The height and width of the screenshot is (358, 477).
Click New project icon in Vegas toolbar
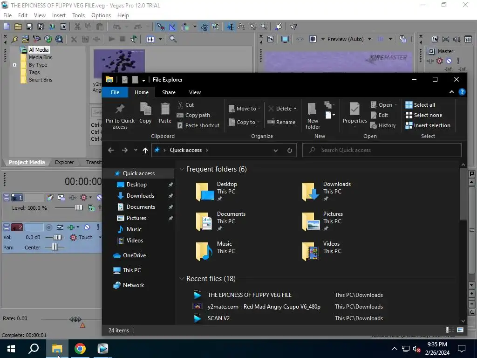tap(7, 27)
